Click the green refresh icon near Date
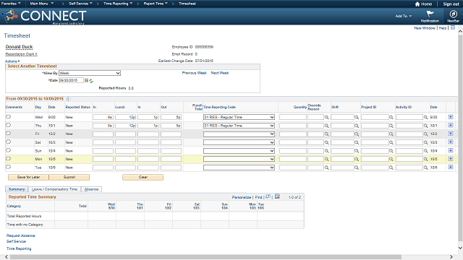The height and width of the screenshot is (260, 463). pyautogui.click(x=91, y=81)
